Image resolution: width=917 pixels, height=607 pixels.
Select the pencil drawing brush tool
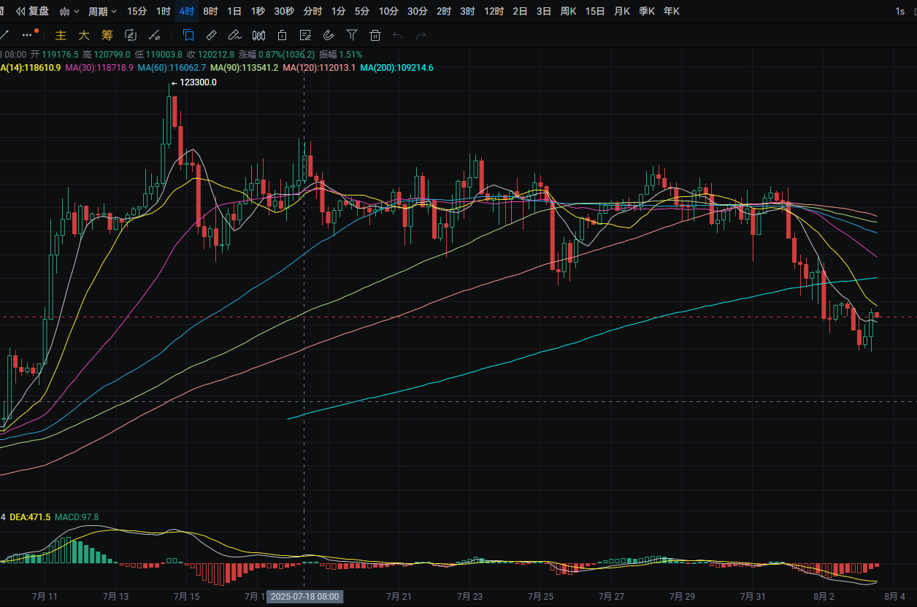coord(234,34)
